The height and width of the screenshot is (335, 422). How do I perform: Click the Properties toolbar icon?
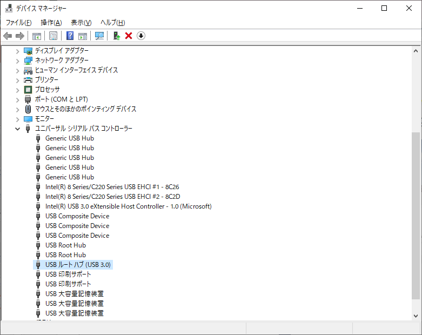point(53,36)
